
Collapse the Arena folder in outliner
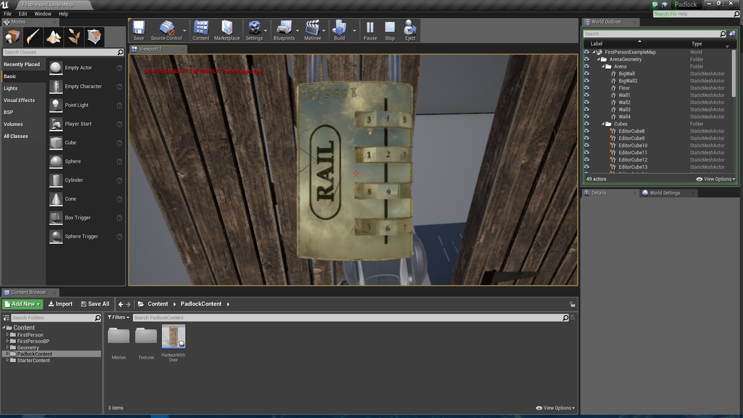tap(603, 67)
